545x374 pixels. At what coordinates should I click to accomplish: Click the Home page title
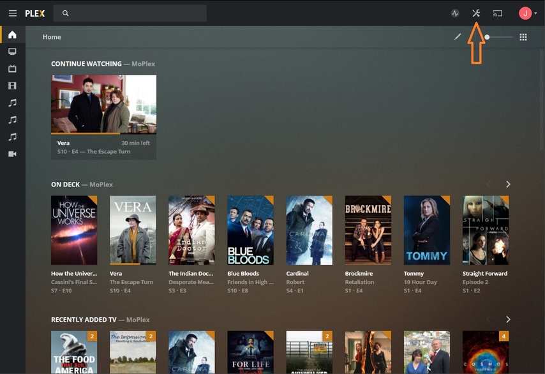click(52, 37)
